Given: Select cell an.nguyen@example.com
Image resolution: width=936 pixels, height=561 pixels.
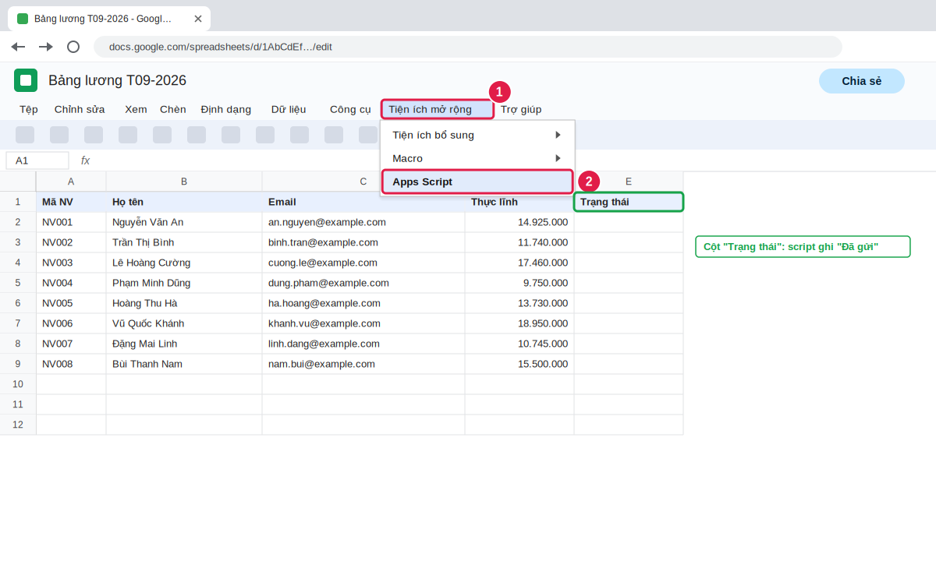Looking at the screenshot, I should click(363, 222).
